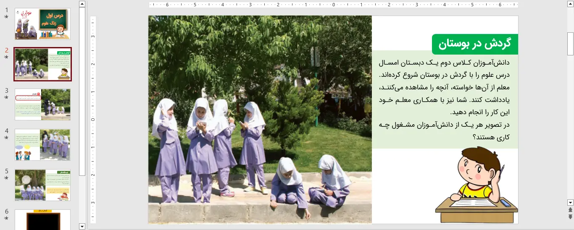The image size is (574, 230).
Task: Click the animation star under slide 1
Action: coord(6,17)
